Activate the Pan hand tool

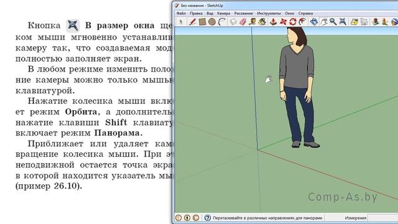[323, 22]
